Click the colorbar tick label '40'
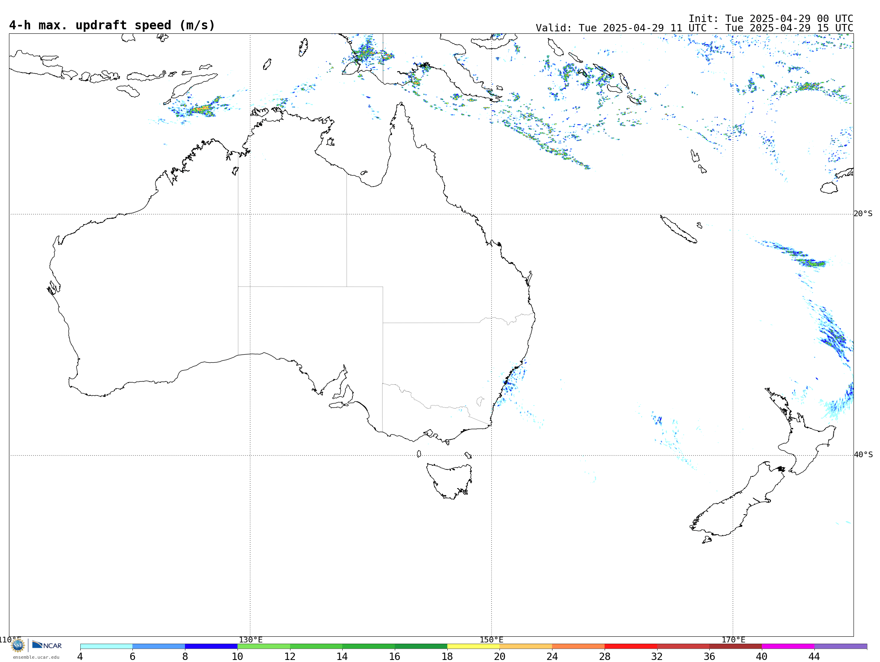This screenshot has height=662, width=880. tap(762, 656)
